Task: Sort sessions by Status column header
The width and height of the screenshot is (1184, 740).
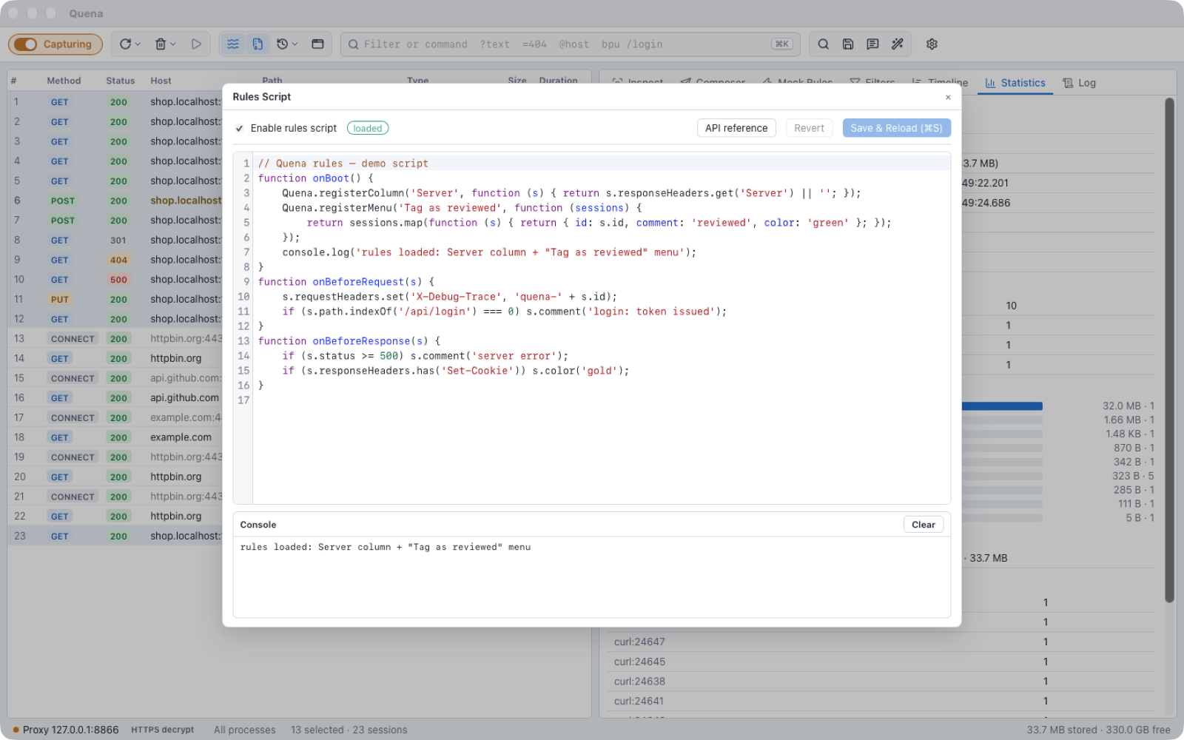Action: point(120,81)
